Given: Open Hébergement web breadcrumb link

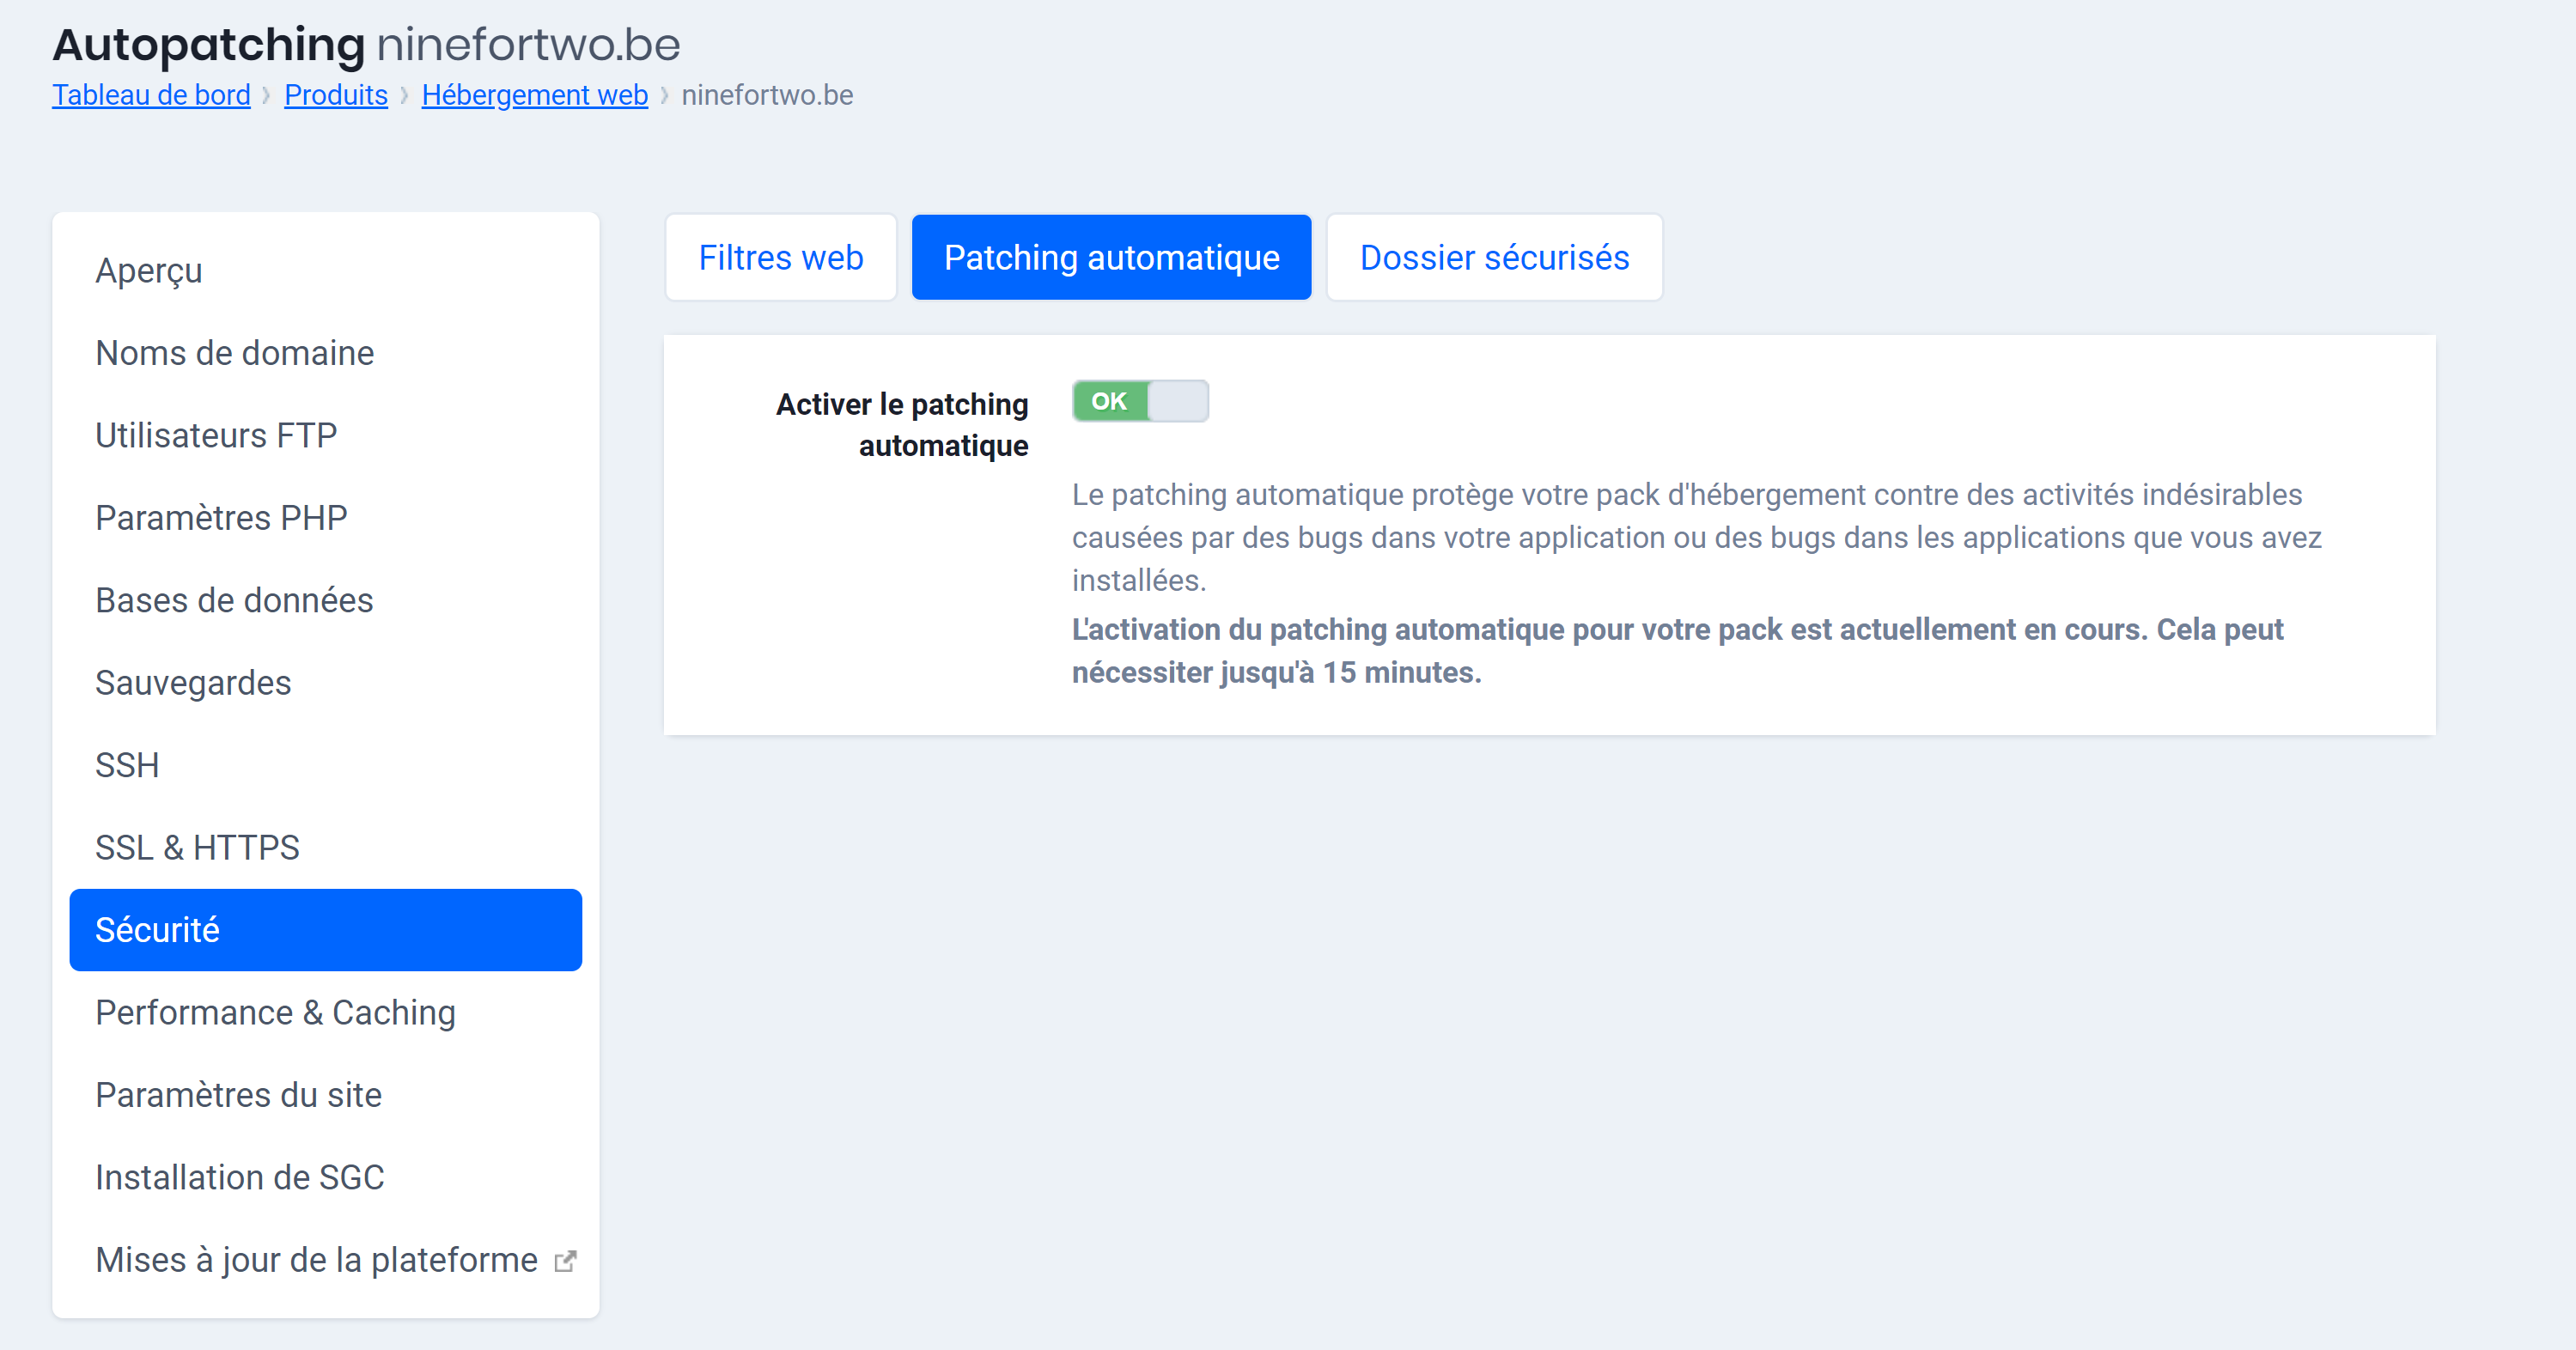Looking at the screenshot, I should 534,95.
